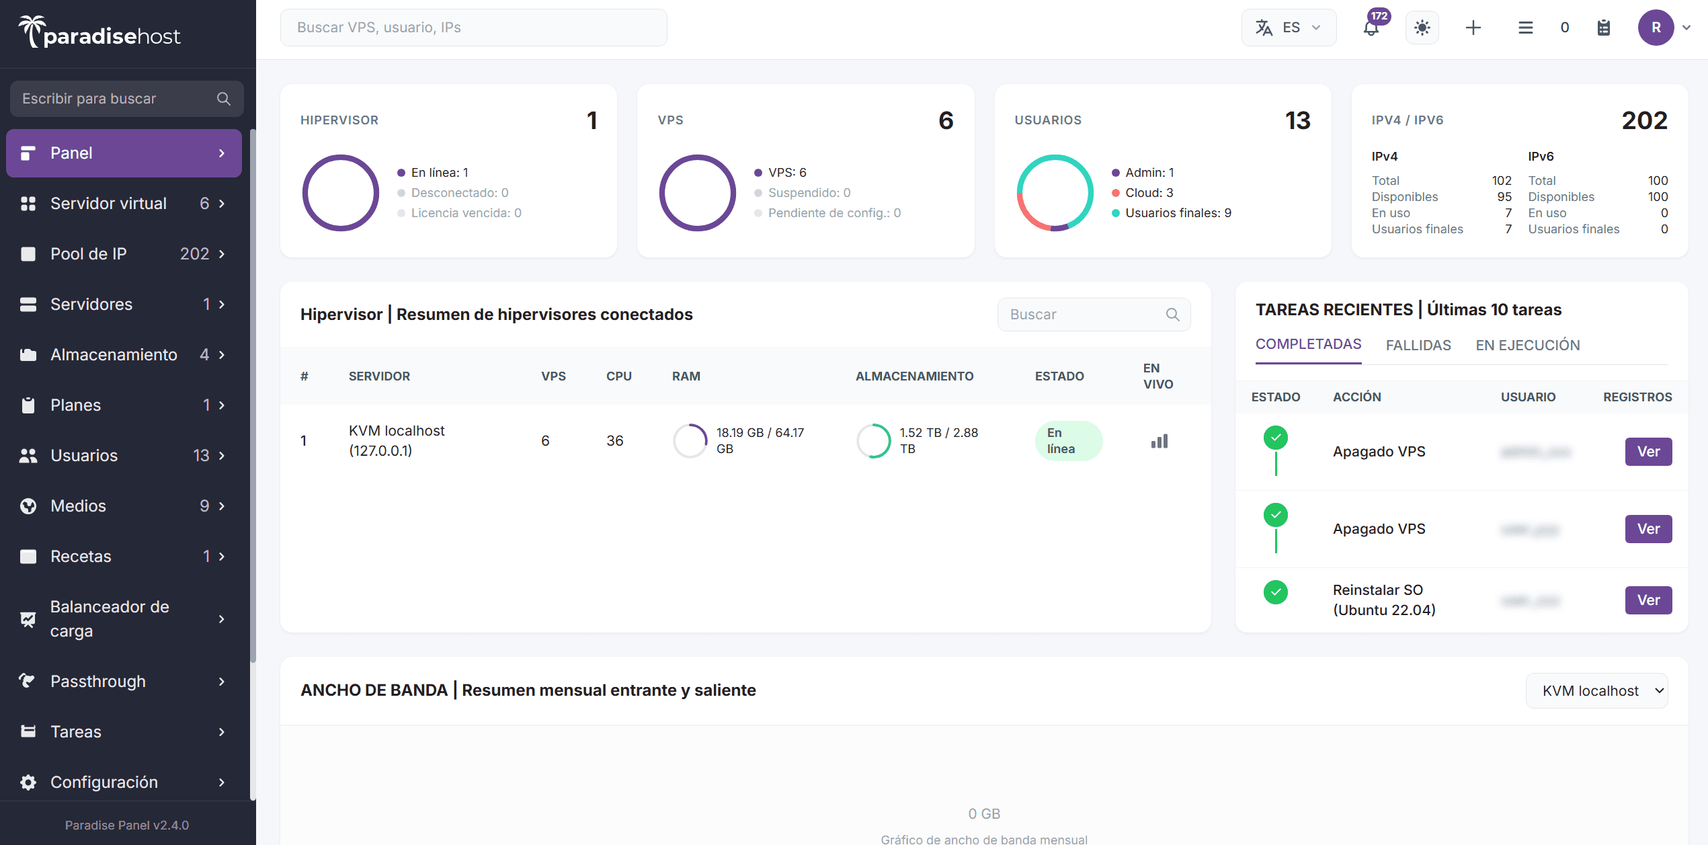This screenshot has width=1708, height=845.
Task: Toggle light/dark theme with the sun icon
Action: pos(1422,28)
